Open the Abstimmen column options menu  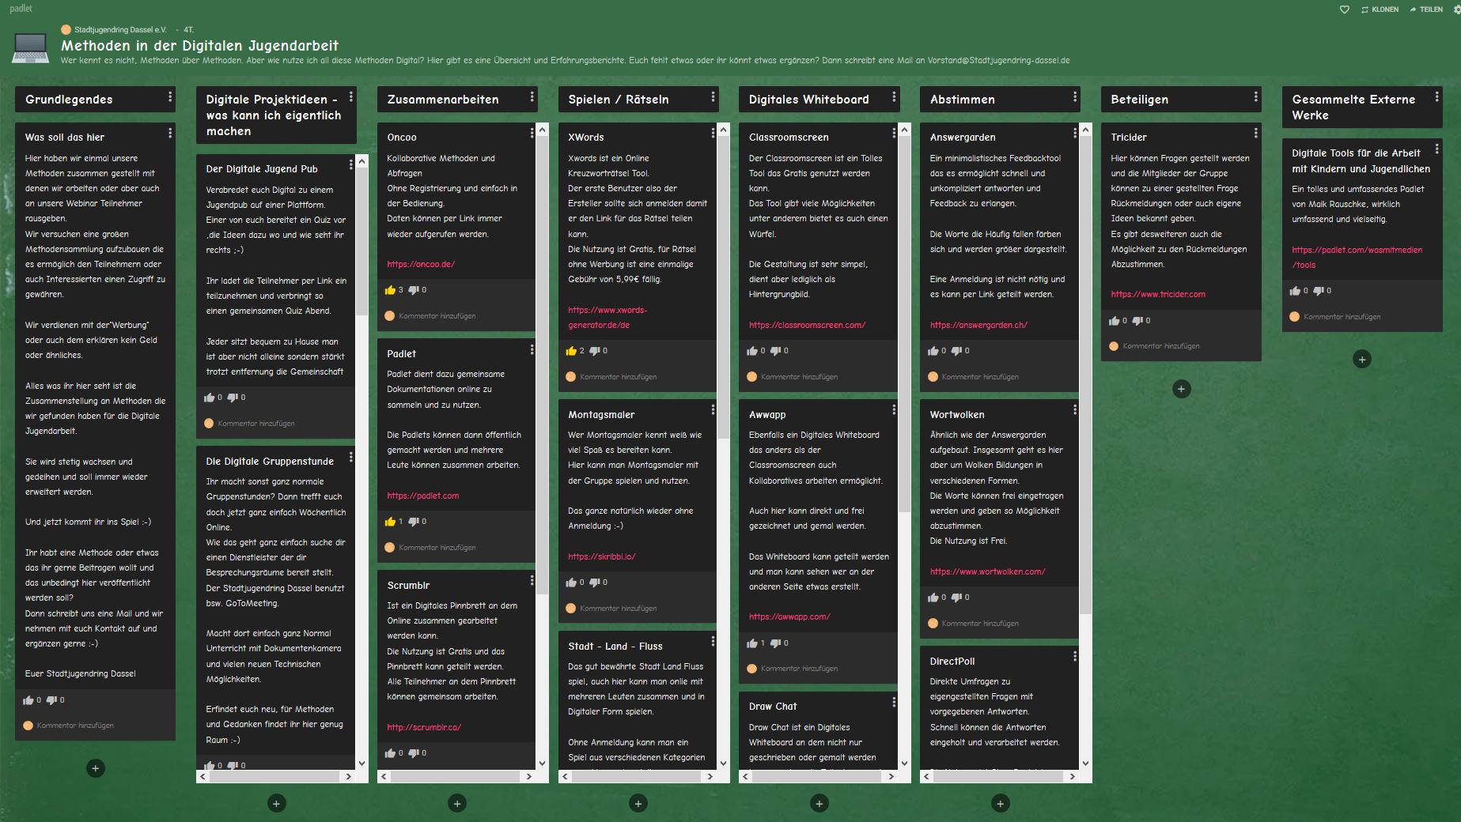(x=1075, y=96)
